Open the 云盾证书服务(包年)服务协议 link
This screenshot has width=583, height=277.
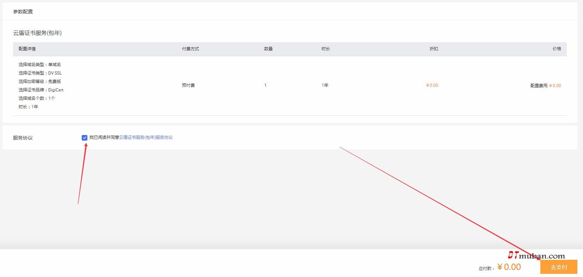(x=146, y=137)
